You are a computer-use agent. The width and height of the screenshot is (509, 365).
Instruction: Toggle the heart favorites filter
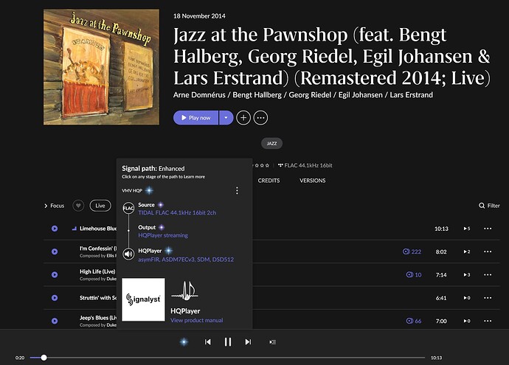(78, 206)
